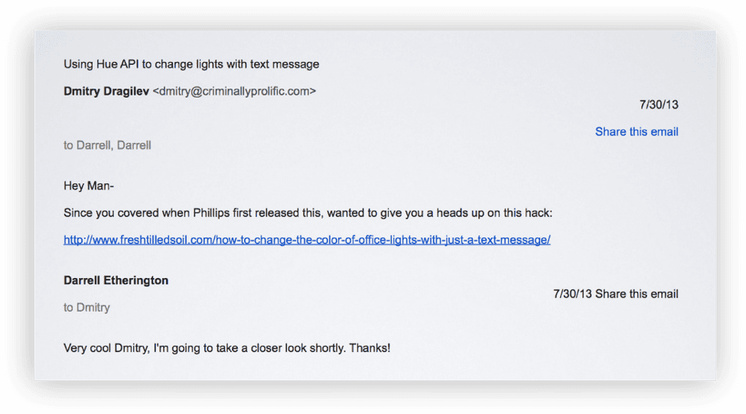Expand the "to Darrell, Darrell" recipients line
Viewport: 746px width, 414px height.
tap(108, 145)
